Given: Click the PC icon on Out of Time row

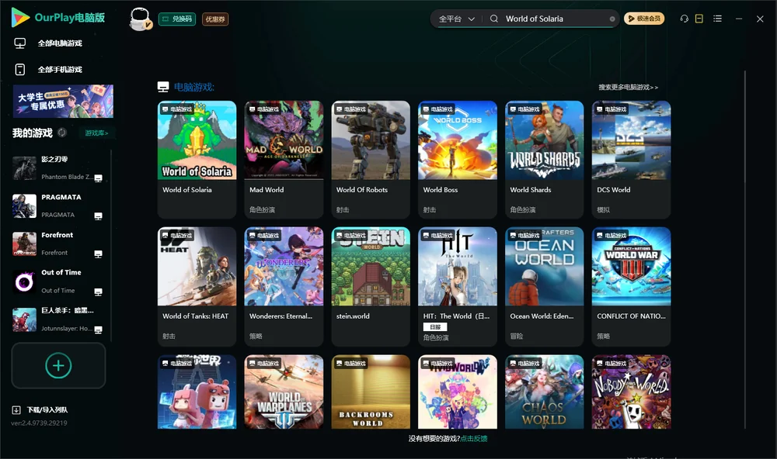Looking at the screenshot, I should [x=98, y=292].
